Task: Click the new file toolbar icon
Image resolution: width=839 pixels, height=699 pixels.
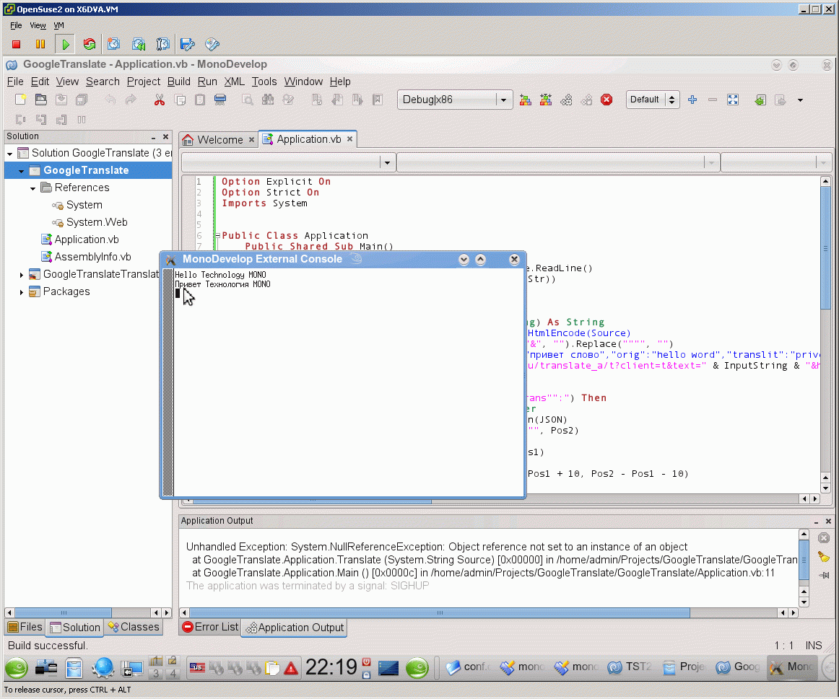Action: (21, 100)
